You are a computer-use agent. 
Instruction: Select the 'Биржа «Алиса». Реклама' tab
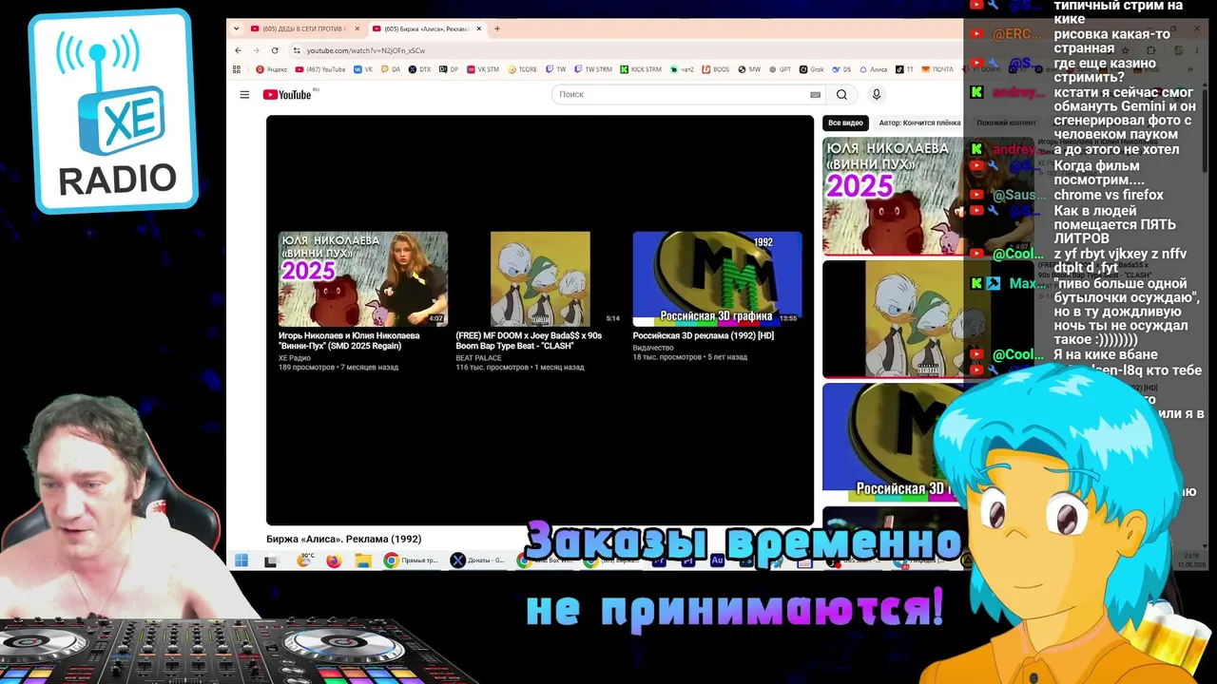point(427,28)
